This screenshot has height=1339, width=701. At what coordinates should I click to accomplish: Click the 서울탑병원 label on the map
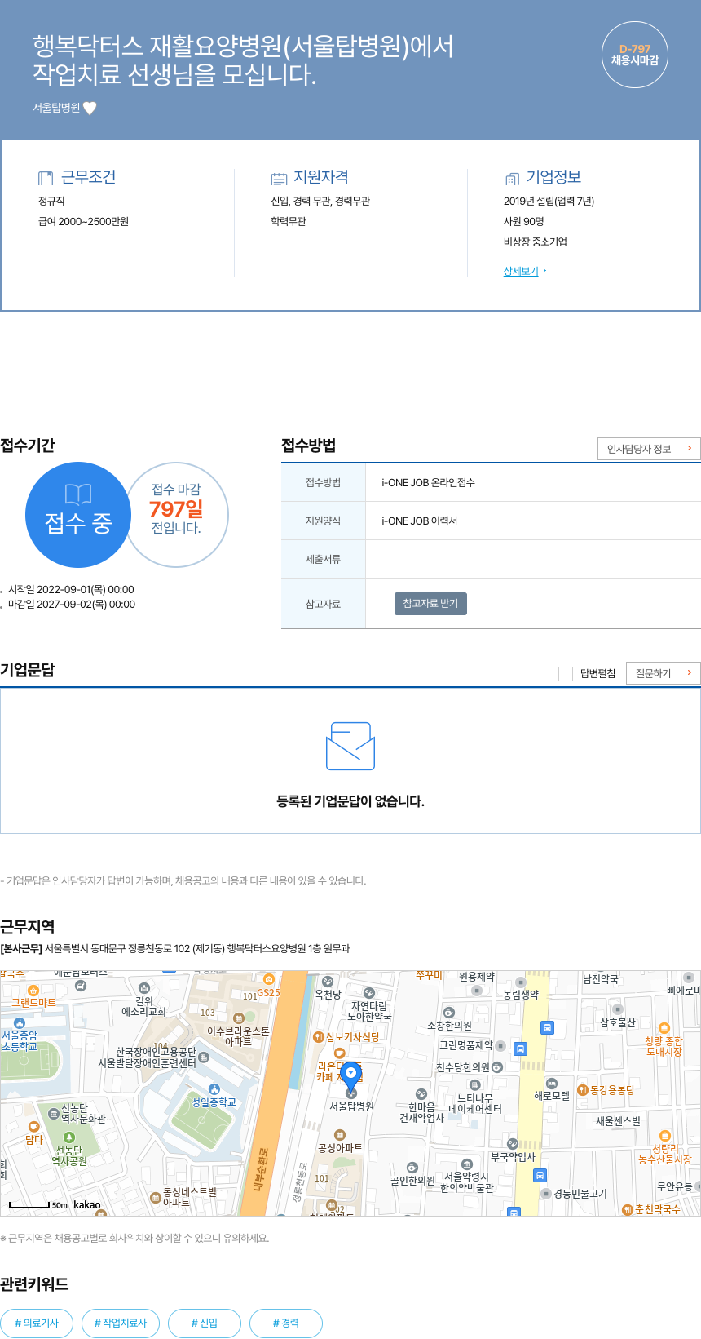click(x=351, y=1106)
